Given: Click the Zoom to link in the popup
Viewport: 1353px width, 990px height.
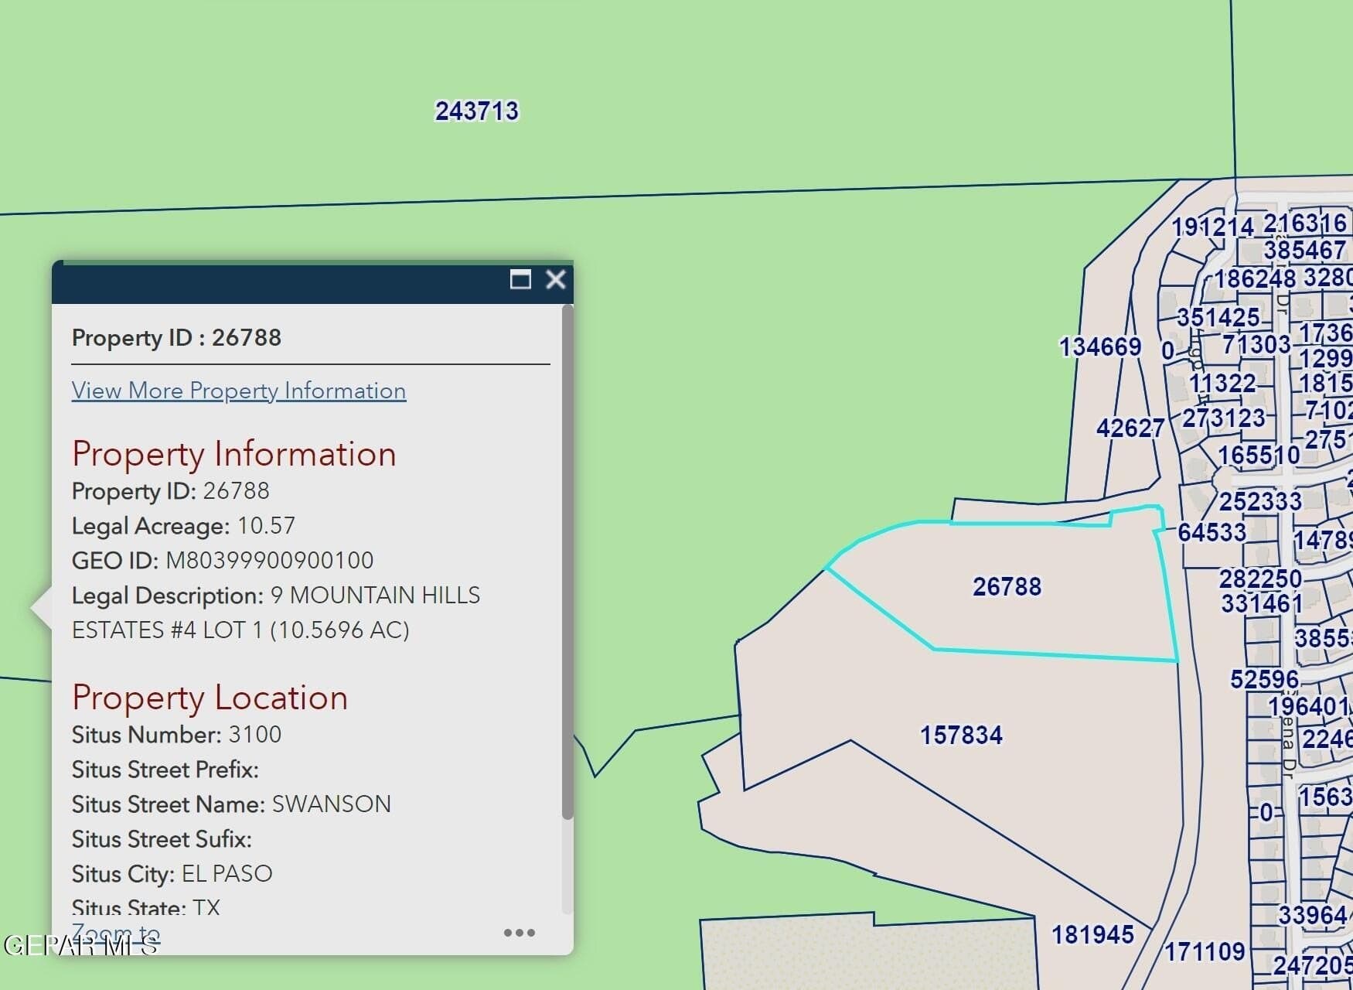Looking at the screenshot, I should [x=116, y=932].
